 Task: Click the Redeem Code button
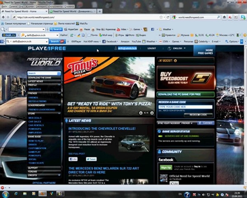pos(198,115)
